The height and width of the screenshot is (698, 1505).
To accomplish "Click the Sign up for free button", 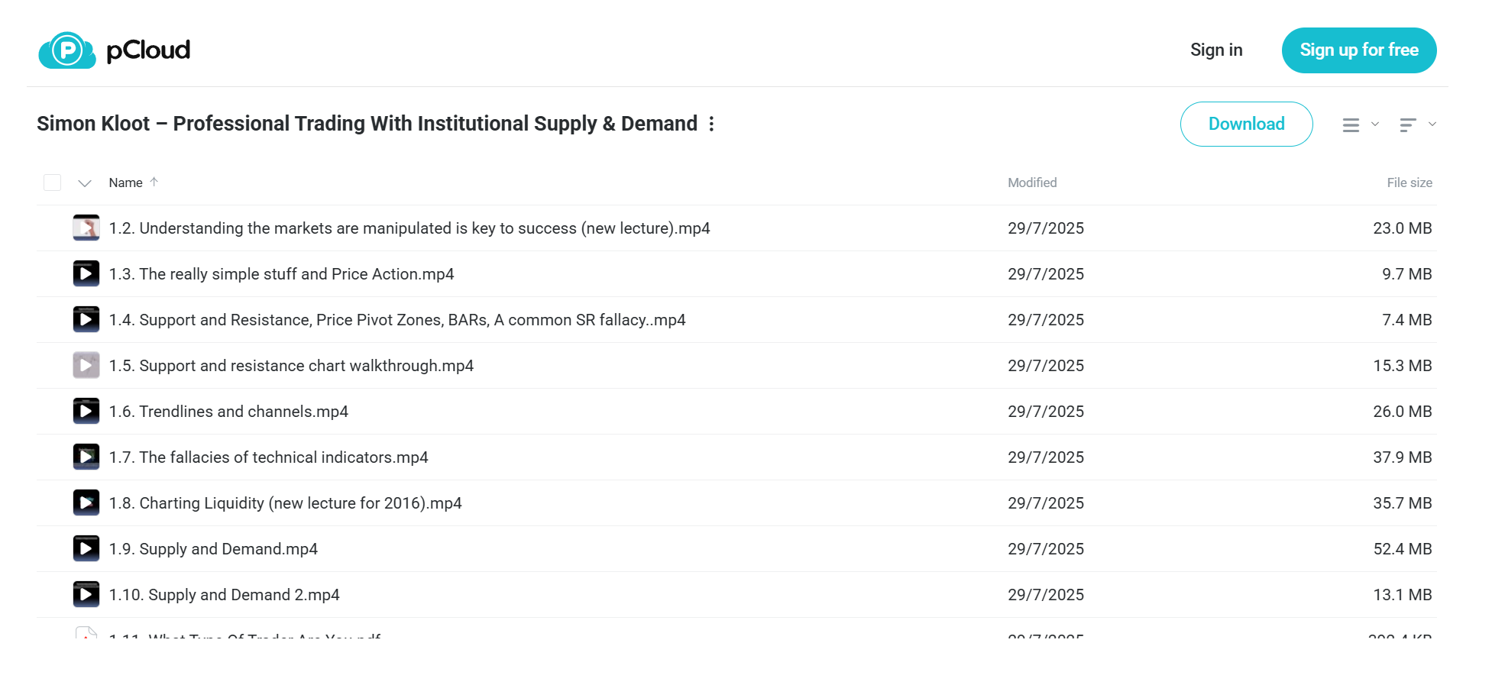I will click(1359, 50).
